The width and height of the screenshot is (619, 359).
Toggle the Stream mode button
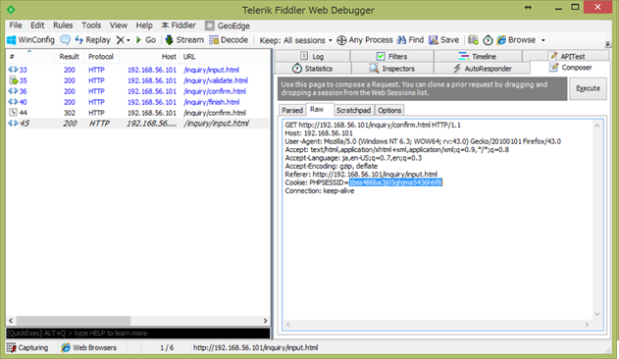[184, 40]
